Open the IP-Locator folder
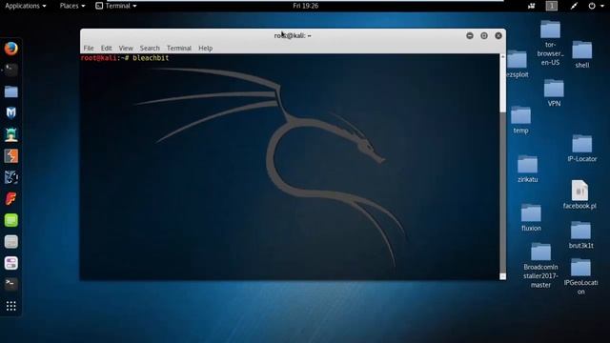Viewport: 610px width, 343px height. pyautogui.click(x=582, y=149)
